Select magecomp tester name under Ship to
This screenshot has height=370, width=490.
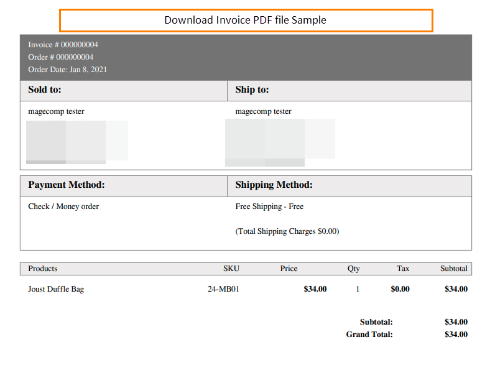pos(263,111)
